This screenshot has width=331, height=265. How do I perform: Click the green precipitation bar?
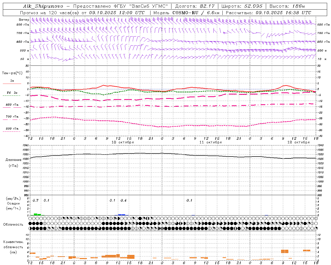point(37,214)
